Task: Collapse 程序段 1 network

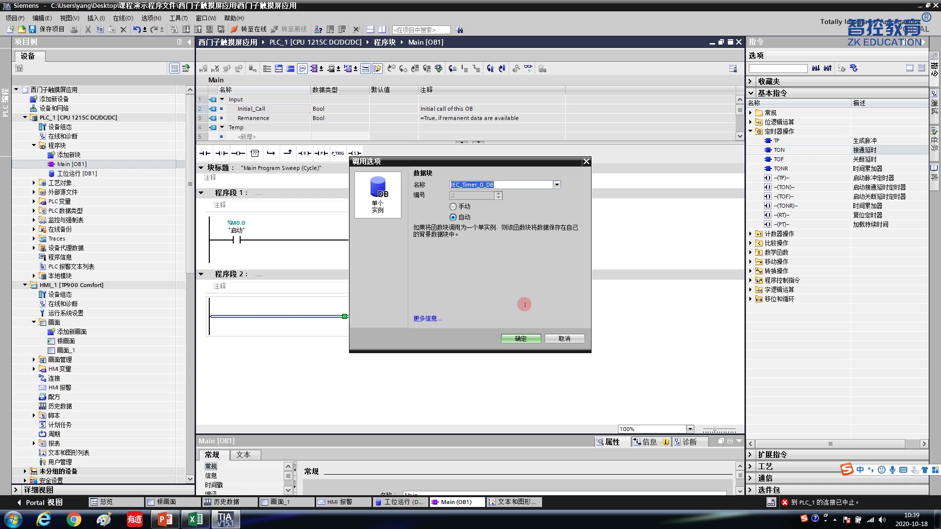Action: [x=201, y=192]
